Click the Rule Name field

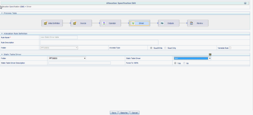click(x=59, y=37)
